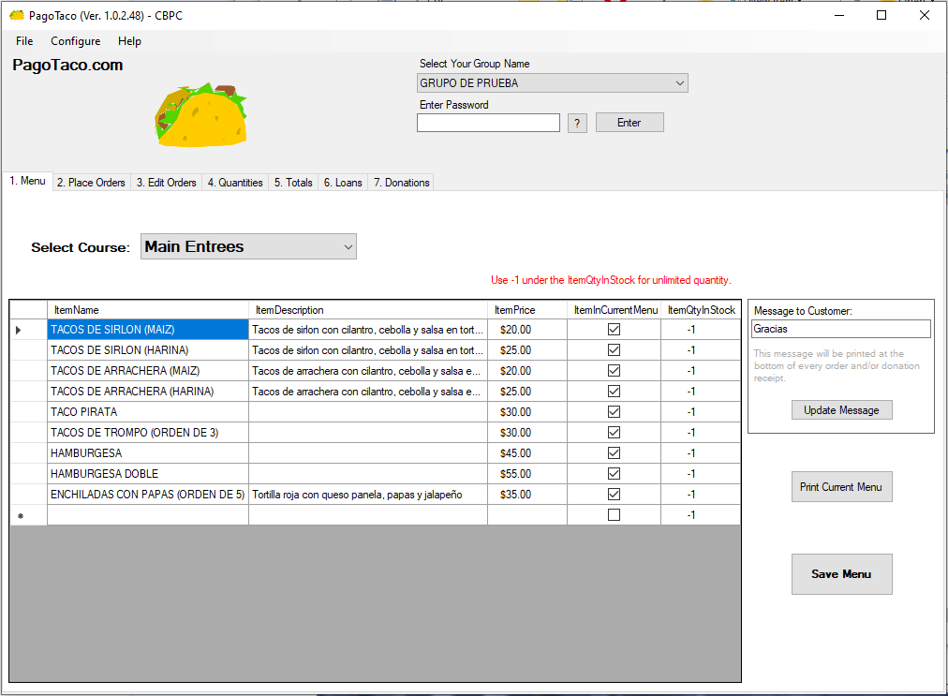This screenshot has width=948, height=696.
Task: Open the File menu
Action: point(24,41)
